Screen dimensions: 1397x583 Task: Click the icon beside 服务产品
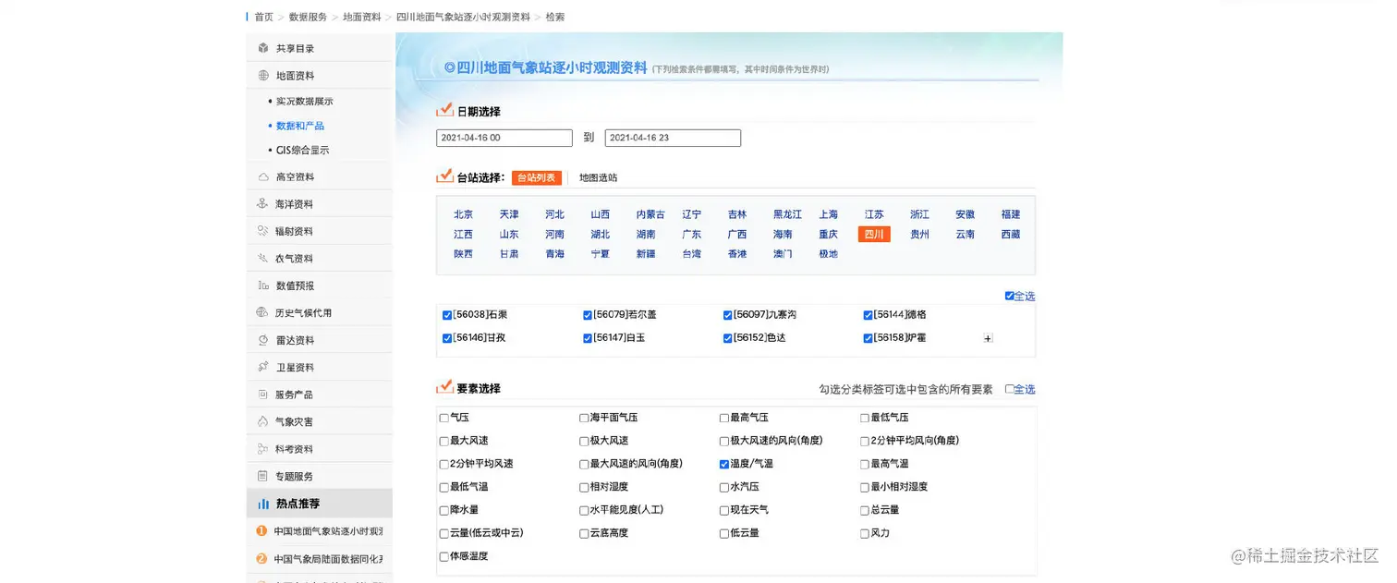tap(263, 395)
